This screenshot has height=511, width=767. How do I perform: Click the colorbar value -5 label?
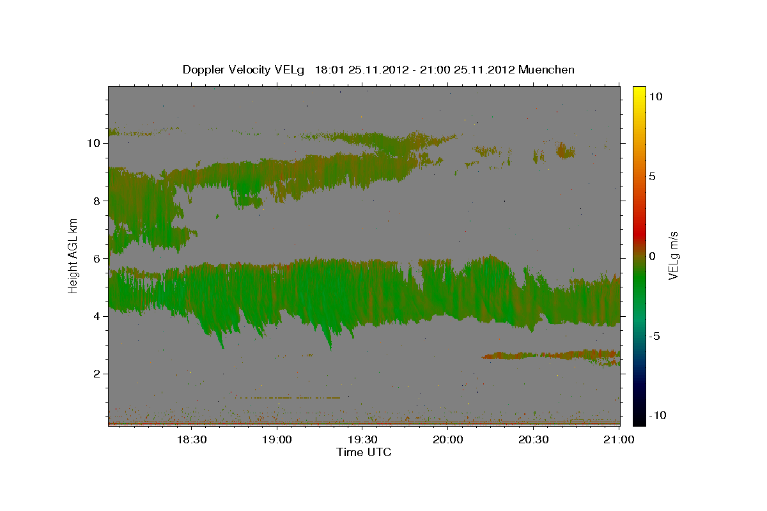pos(655,336)
